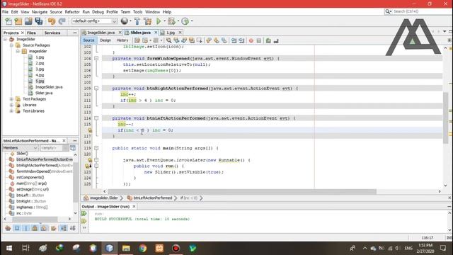453x255 pixels.
Task: Switch editor to Design view
Action: (x=105, y=40)
